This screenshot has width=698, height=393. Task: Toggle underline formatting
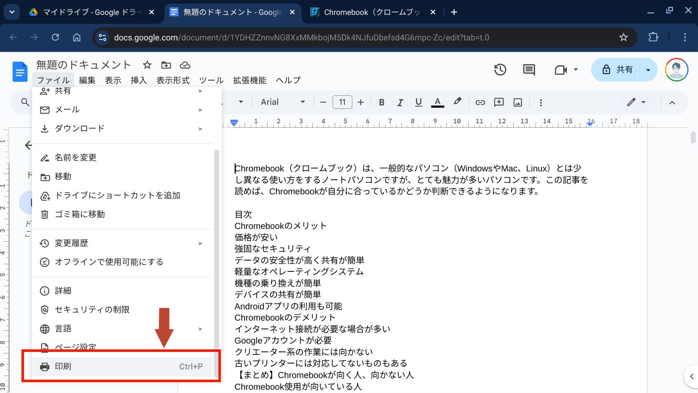(x=418, y=103)
